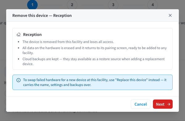Click the dialog title 'Remove this device — Reception'
The image size is (185, 121).
(x=42, y=15)
